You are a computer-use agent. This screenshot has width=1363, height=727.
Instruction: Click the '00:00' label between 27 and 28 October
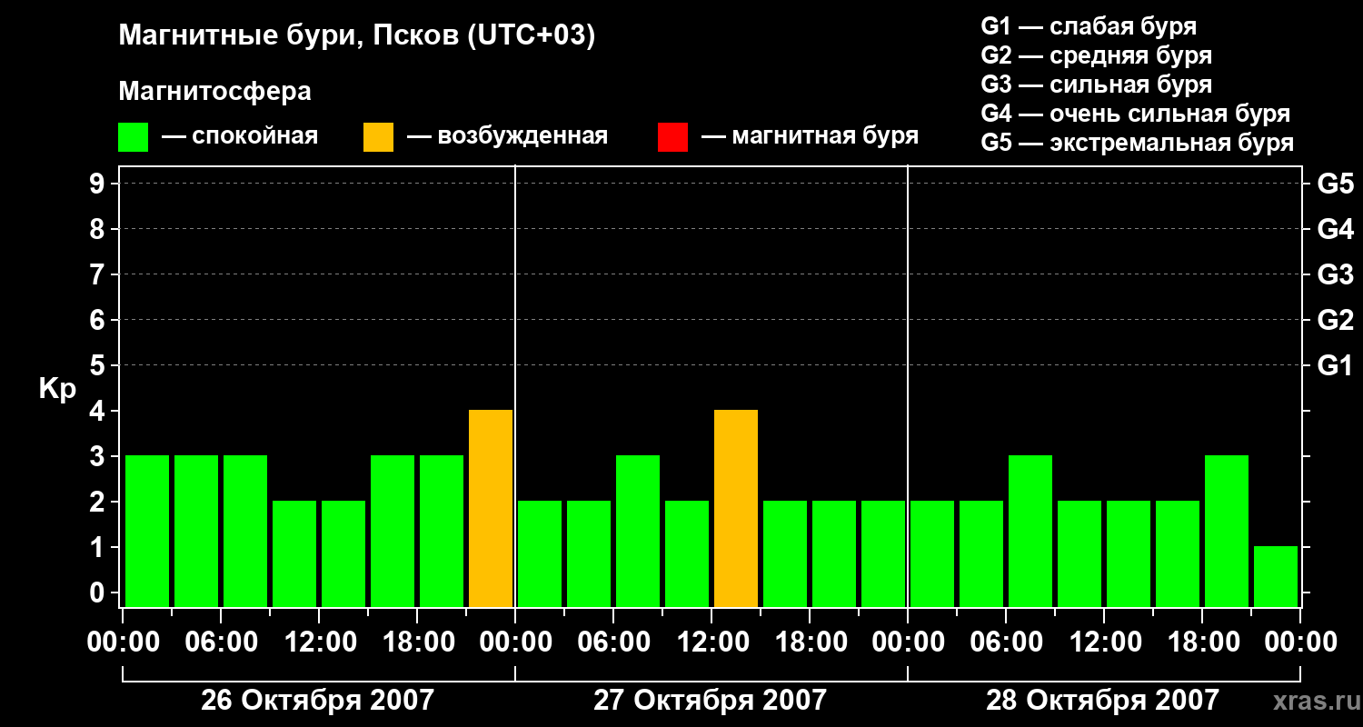click(908, 642)
